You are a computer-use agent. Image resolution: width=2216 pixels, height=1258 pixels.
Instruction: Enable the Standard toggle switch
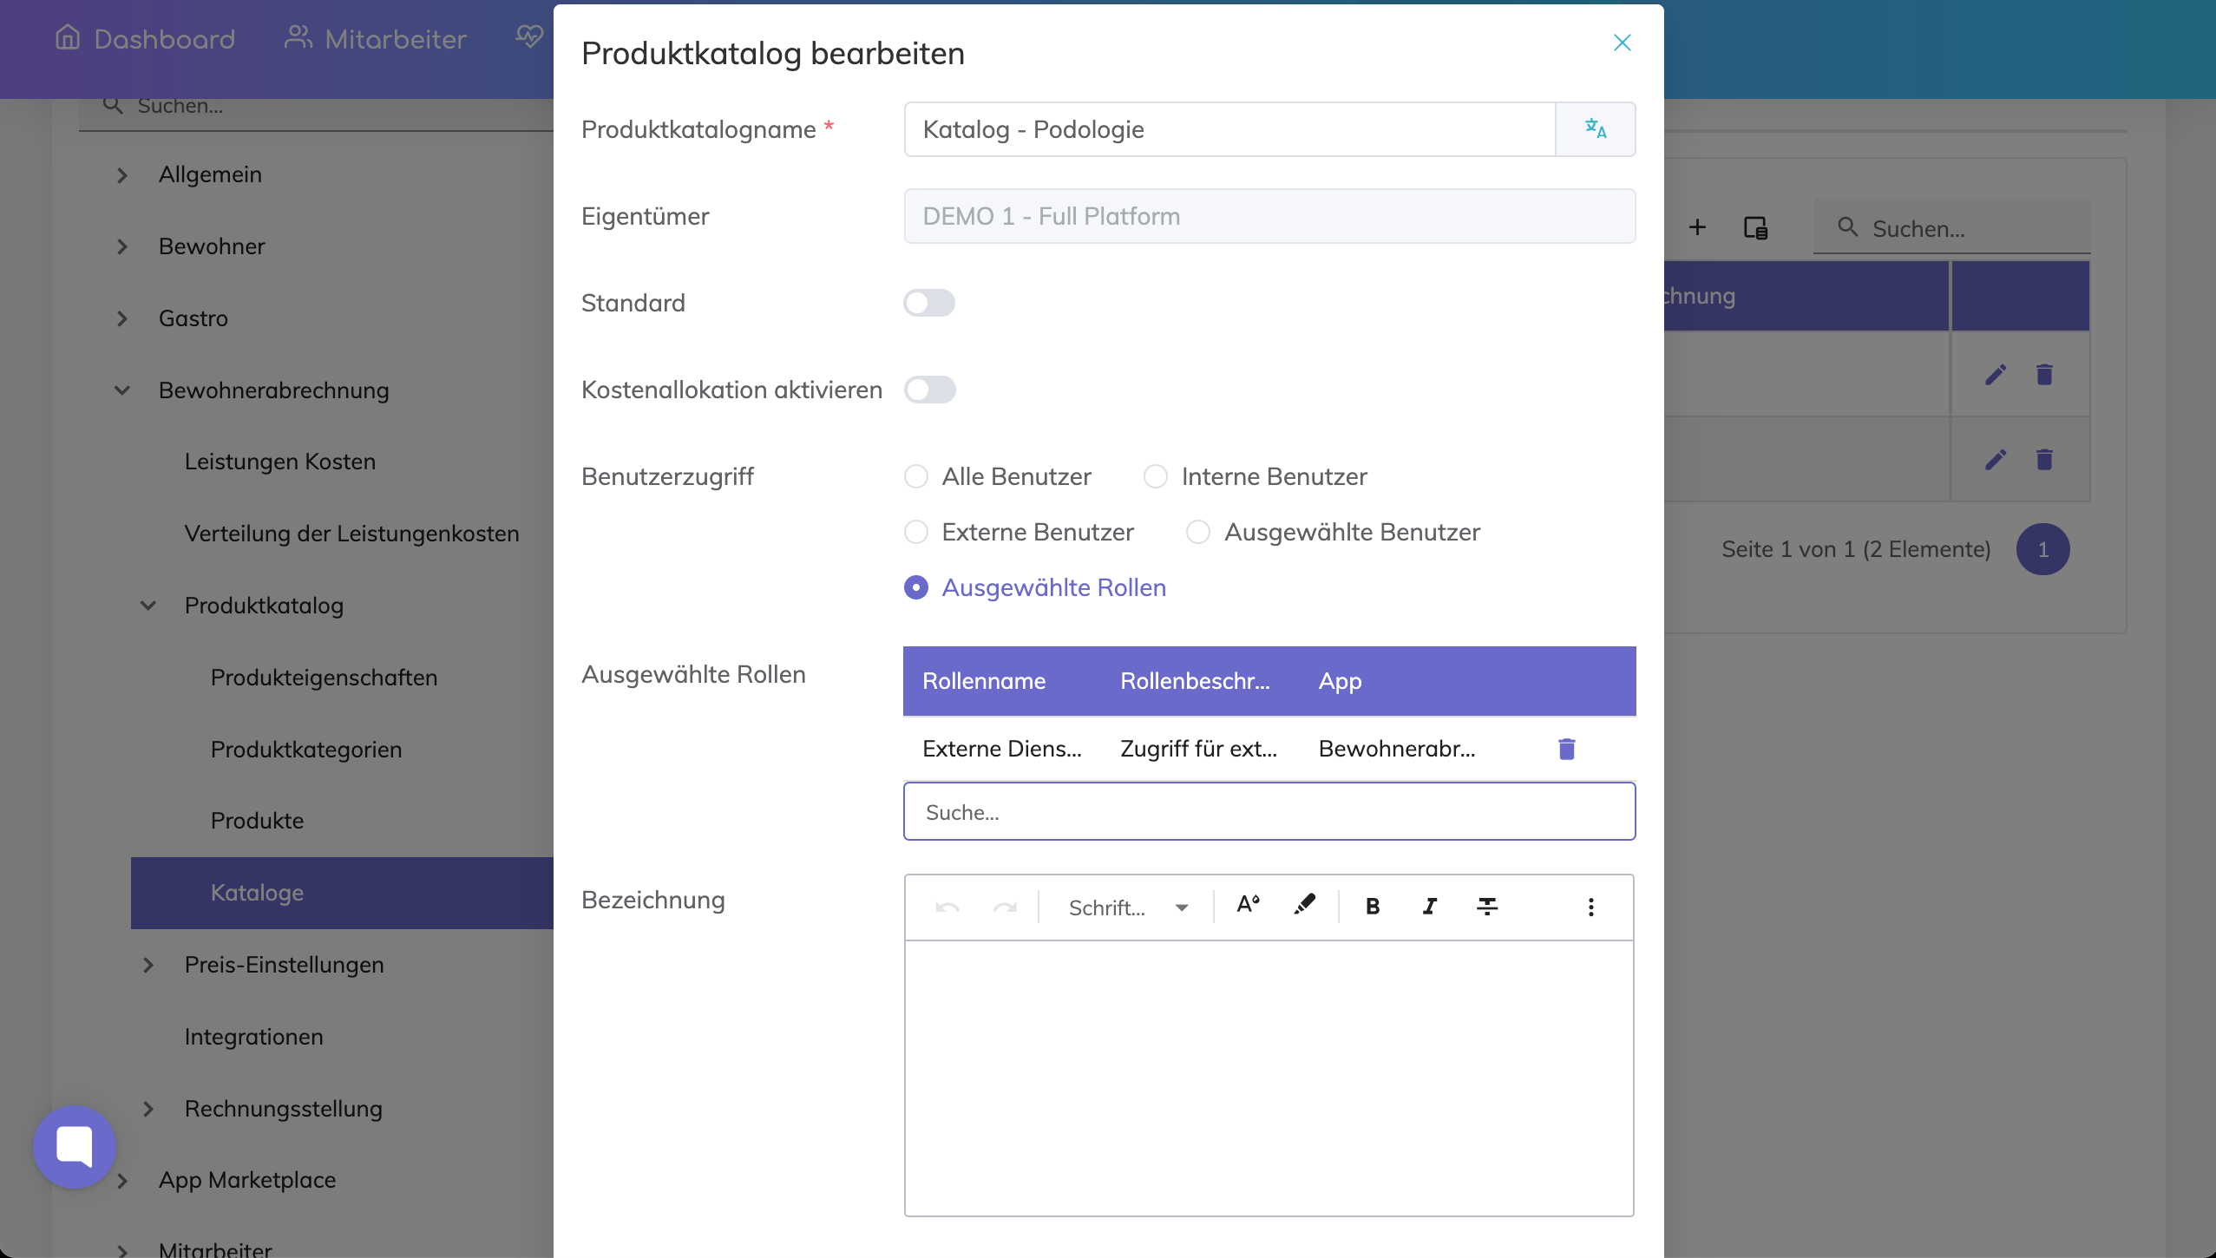pyautogui.click(x=928, y=303)
